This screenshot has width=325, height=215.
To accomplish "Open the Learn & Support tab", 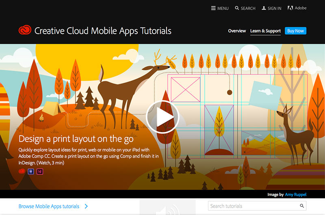I will pos(265,31).
